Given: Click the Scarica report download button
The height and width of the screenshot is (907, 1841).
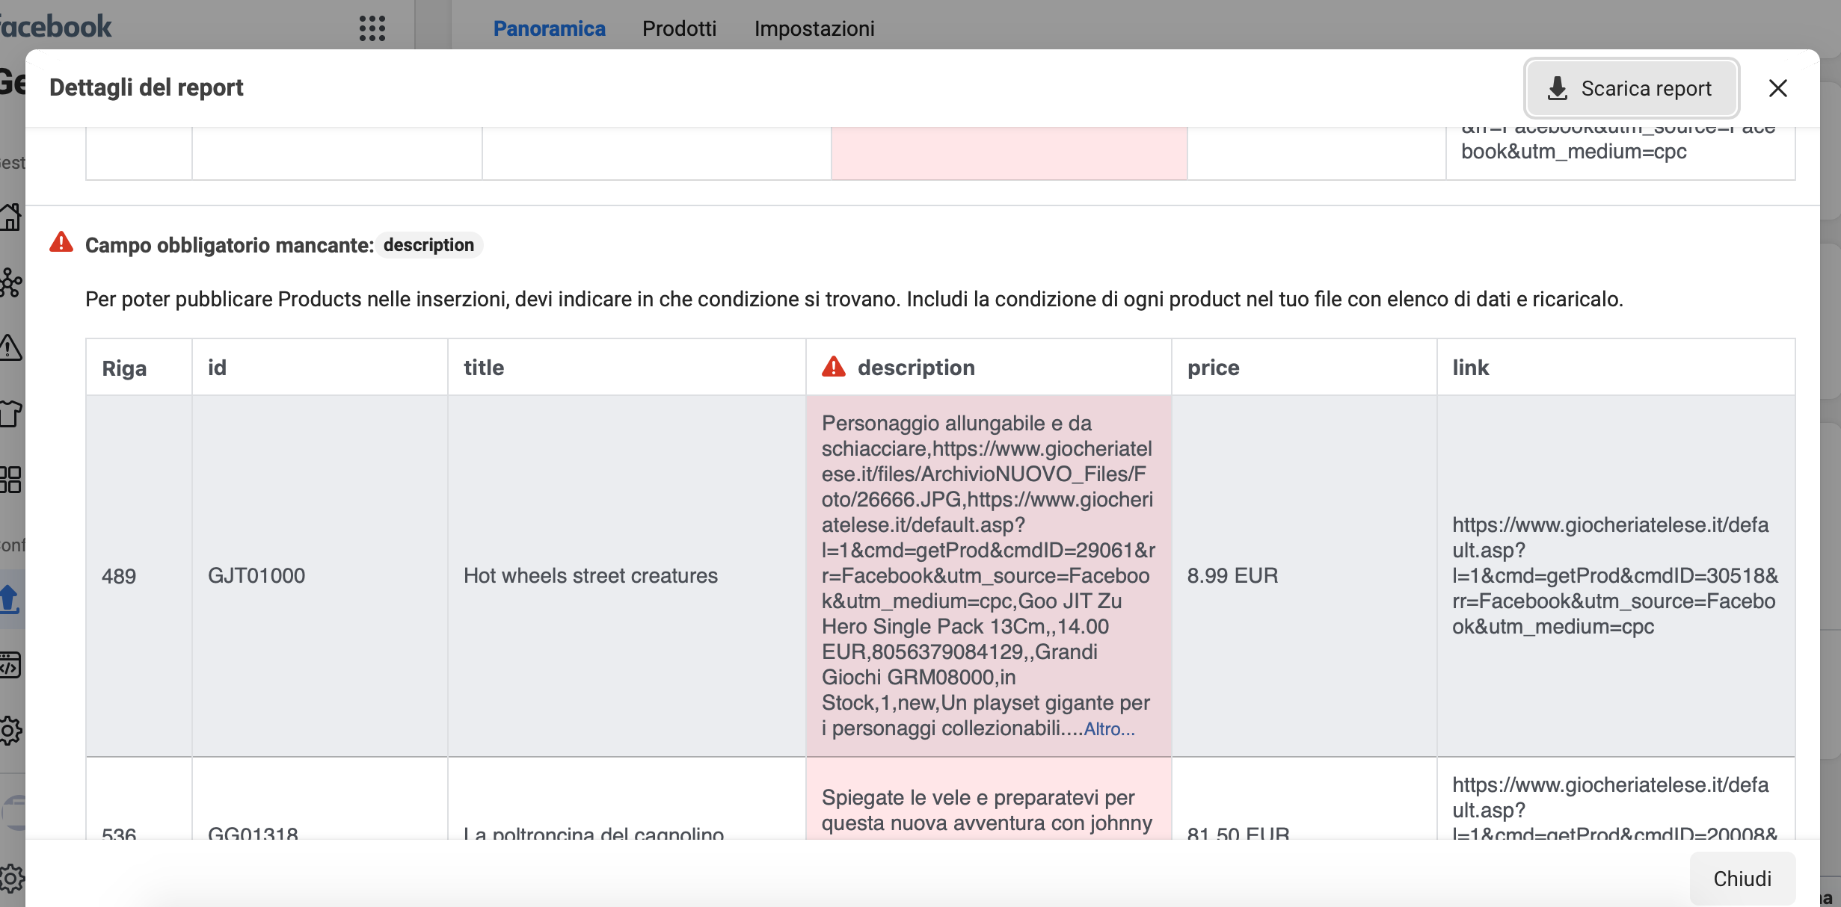Looking at the screenshot, I should (1631, 88).
